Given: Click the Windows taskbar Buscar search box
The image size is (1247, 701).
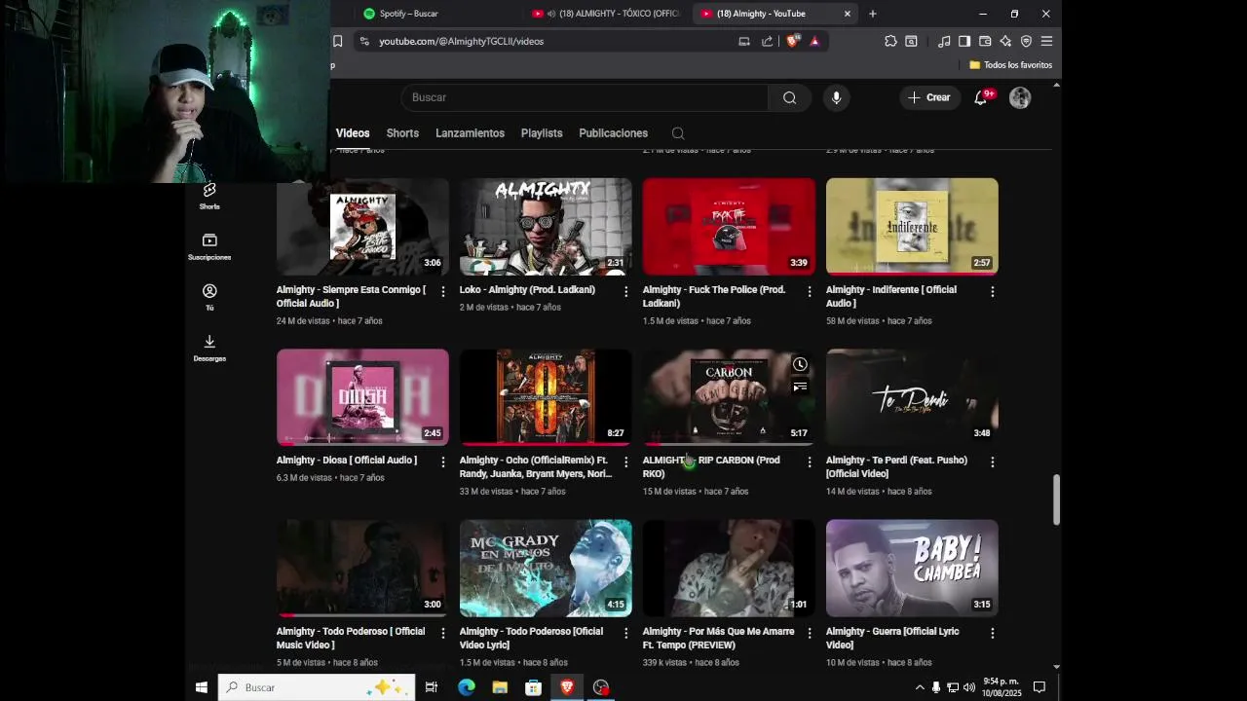Looking at the screenshot, I should [x=317, y=687].
